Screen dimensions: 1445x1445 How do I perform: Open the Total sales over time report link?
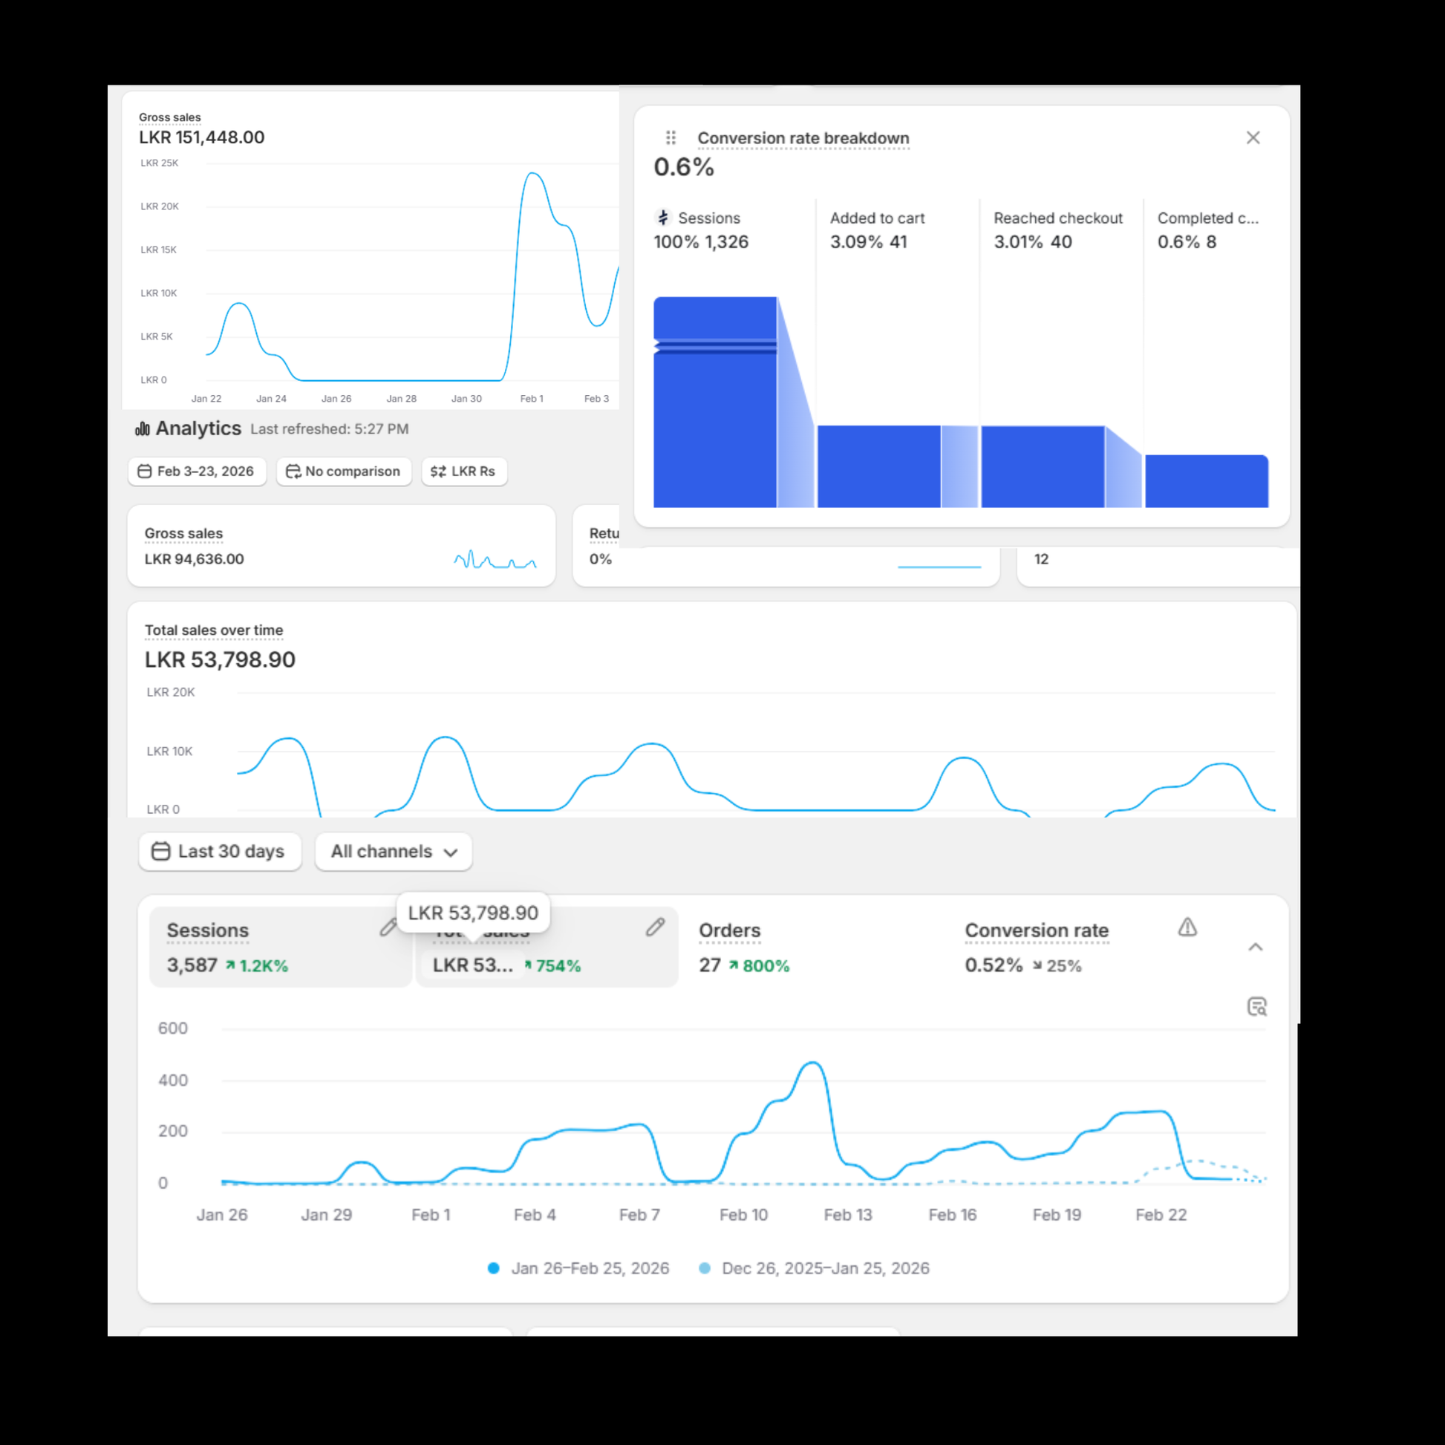[x=213, y=630]
